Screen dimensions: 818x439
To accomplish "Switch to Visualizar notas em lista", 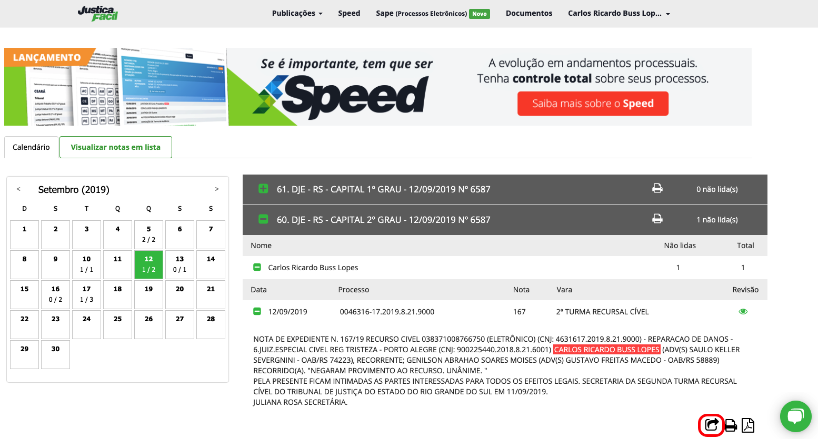I will tap(116, 147).
